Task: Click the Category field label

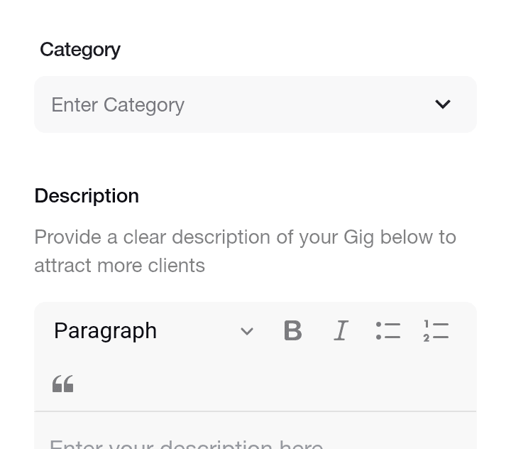Action: click(80, 50)
